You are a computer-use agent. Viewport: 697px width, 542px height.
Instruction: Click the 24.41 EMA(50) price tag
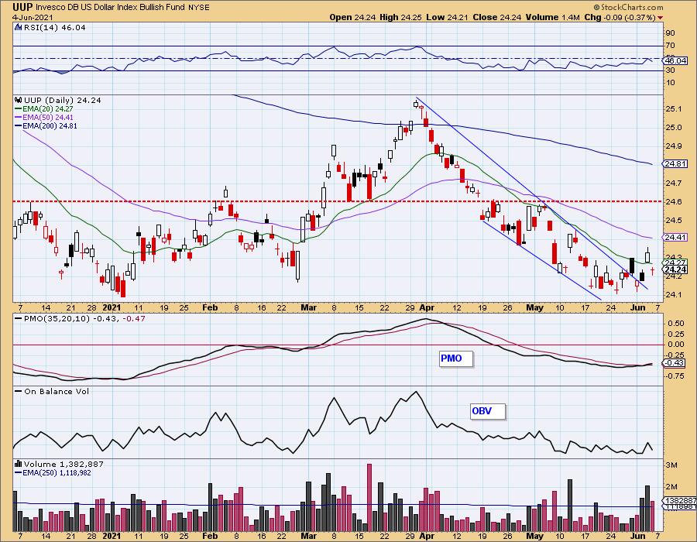[x=675, y=237]
